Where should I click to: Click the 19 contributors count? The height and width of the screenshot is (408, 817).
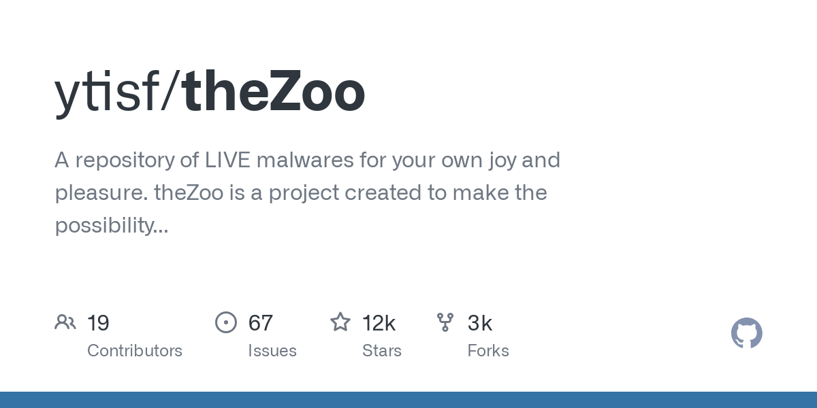coord(98,323)
